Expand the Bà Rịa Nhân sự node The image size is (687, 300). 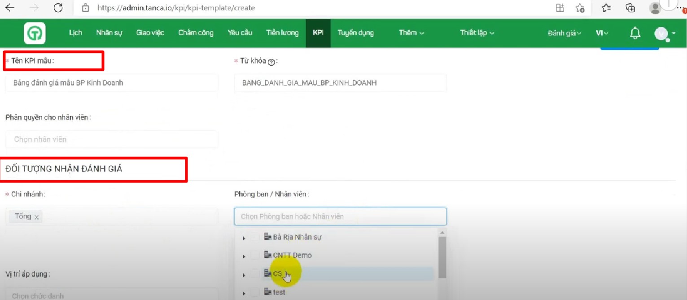coord(244,238)
